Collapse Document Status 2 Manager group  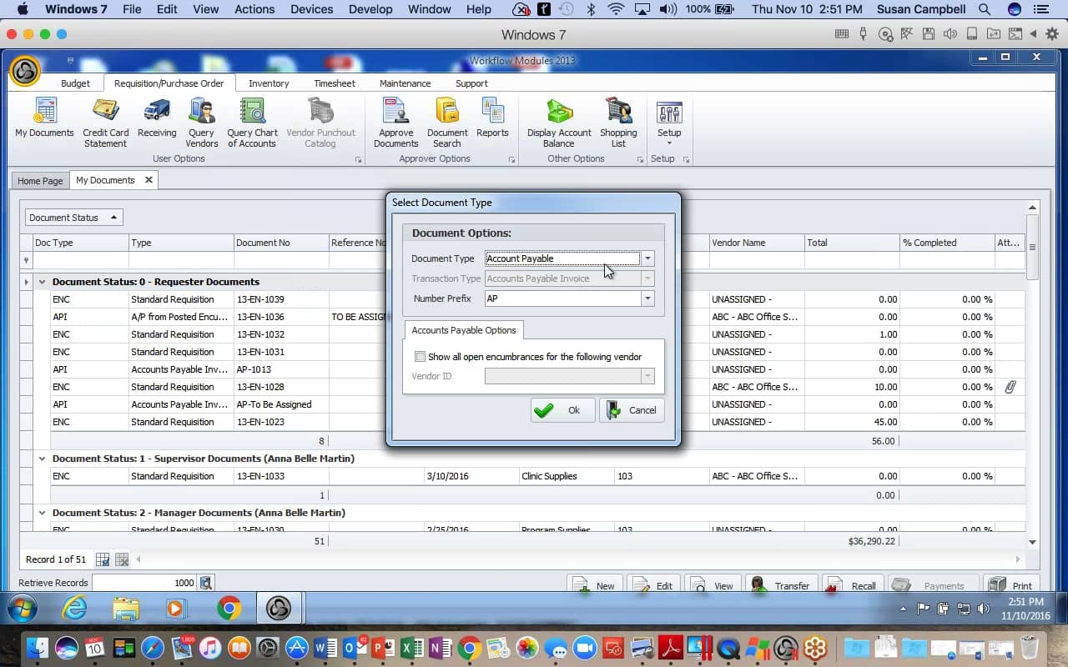tap(42, 513)
